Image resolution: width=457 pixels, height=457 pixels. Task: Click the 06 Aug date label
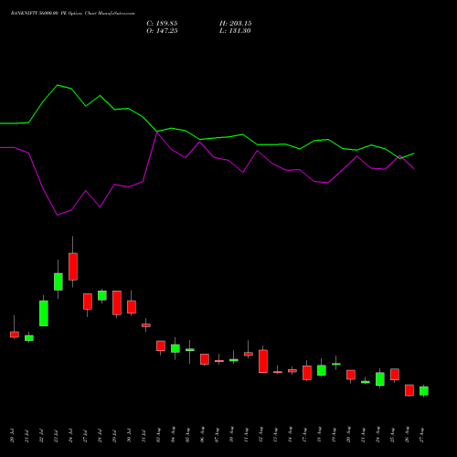click(202, 435)
